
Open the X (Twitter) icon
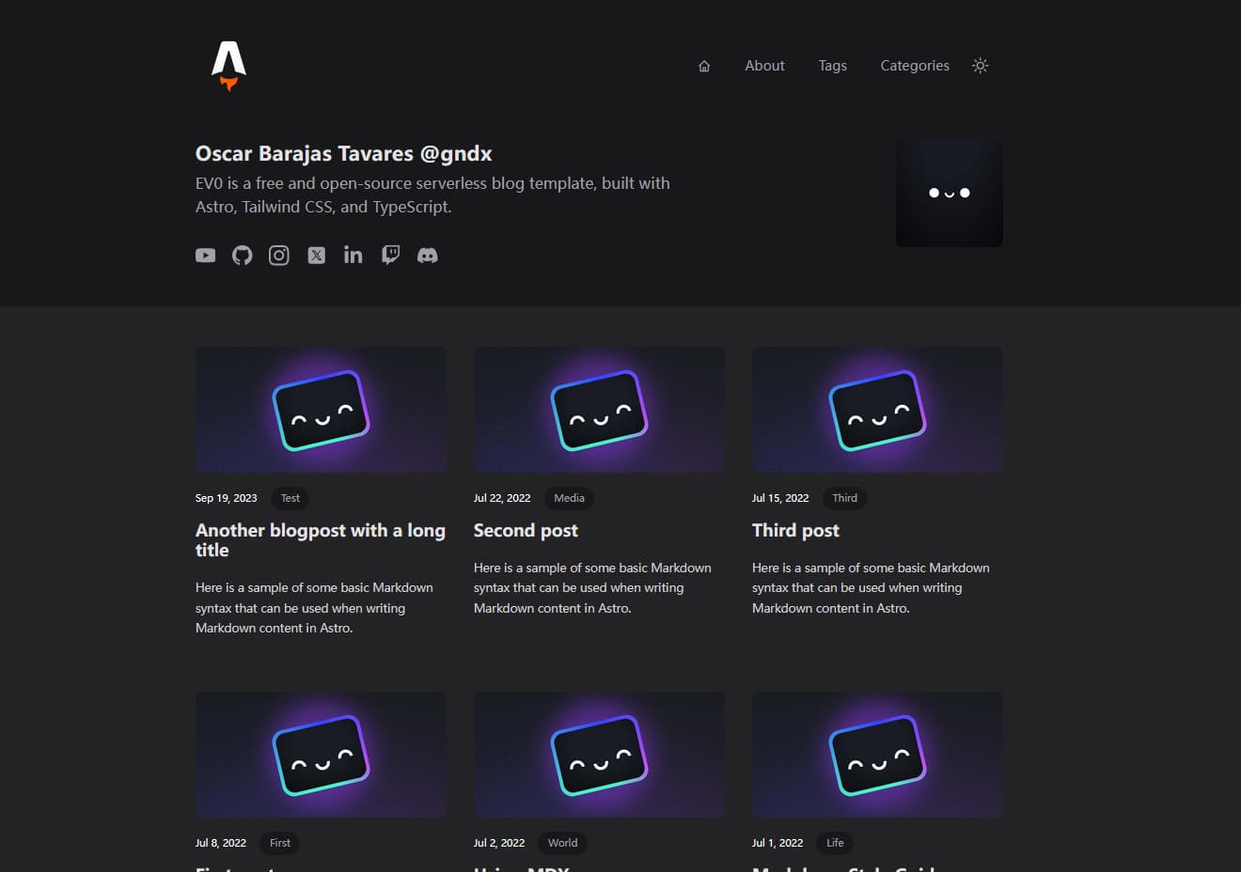click(x=317, y=256)
